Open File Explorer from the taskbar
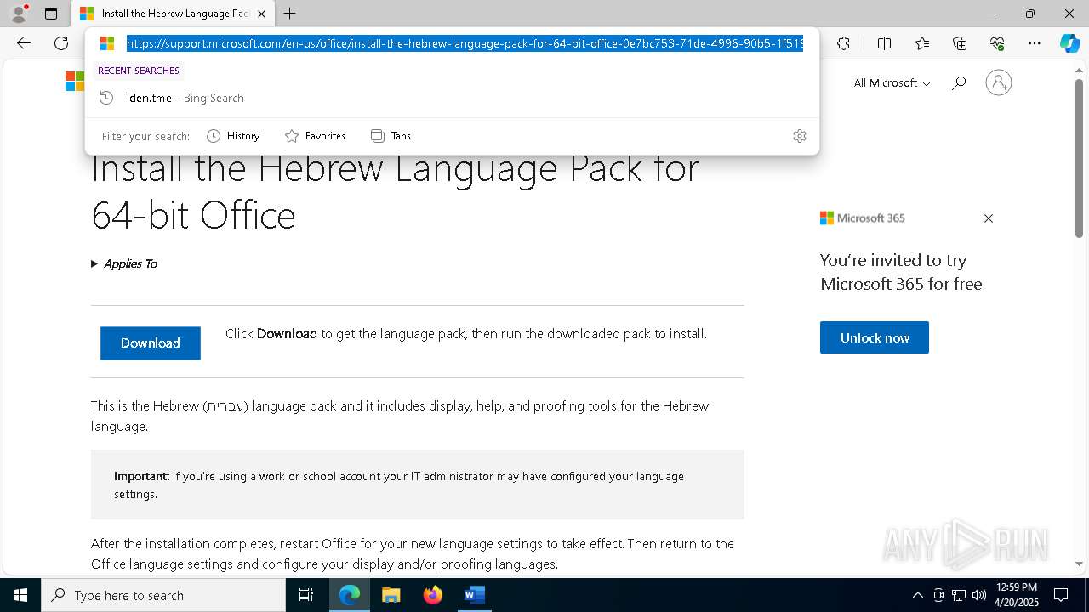The width and height of the screenshot is (1089, 612). [x=391, y=595]
